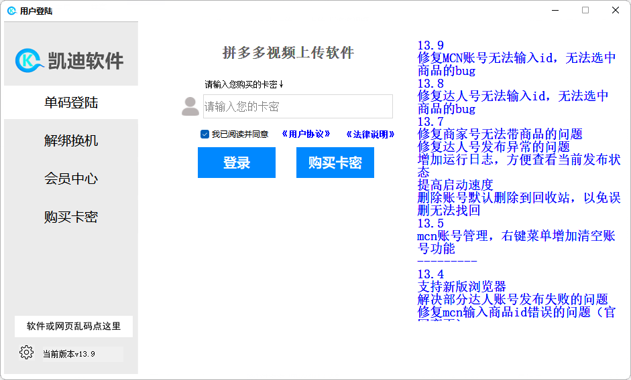Click the 提高启动速度 changelog line
The width and height of the screenshot is (631, 380).
pos(455,185)
